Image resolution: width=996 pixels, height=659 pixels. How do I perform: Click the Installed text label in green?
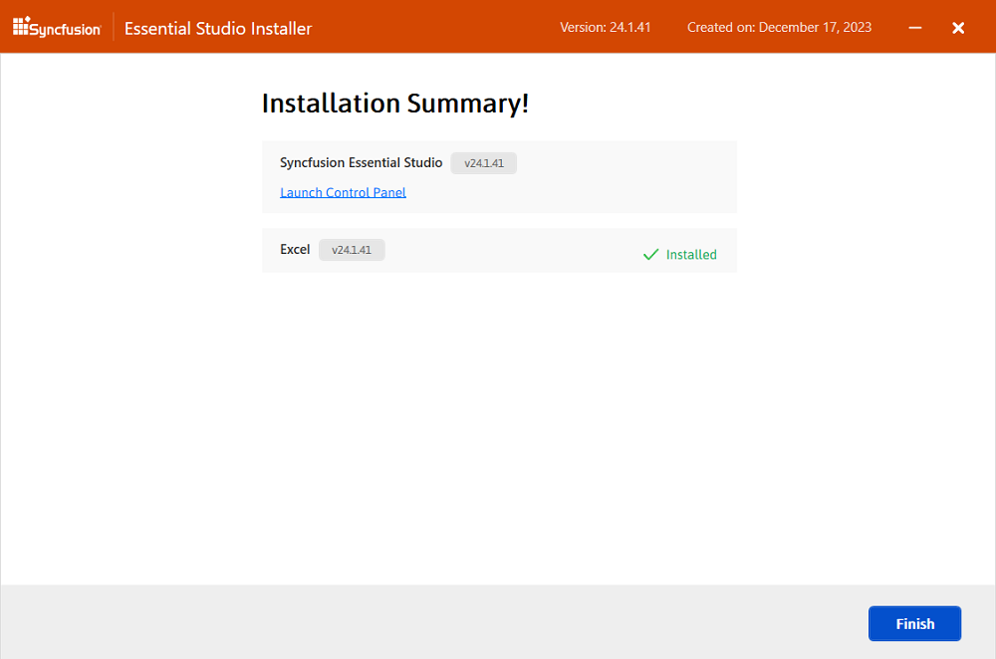tap(691, 254)
